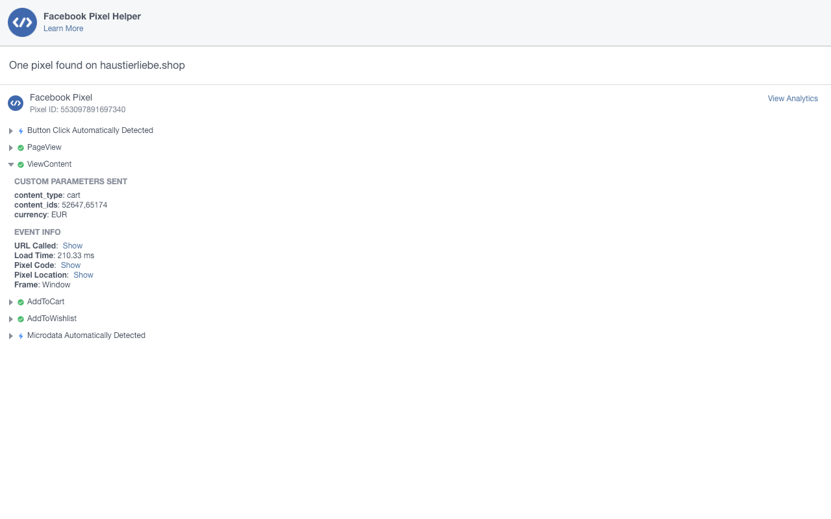Screen dimensions: 831x519
Task: Click lightning icon beside Microdata Automatically Detected
Action: (x=21, y=336)
